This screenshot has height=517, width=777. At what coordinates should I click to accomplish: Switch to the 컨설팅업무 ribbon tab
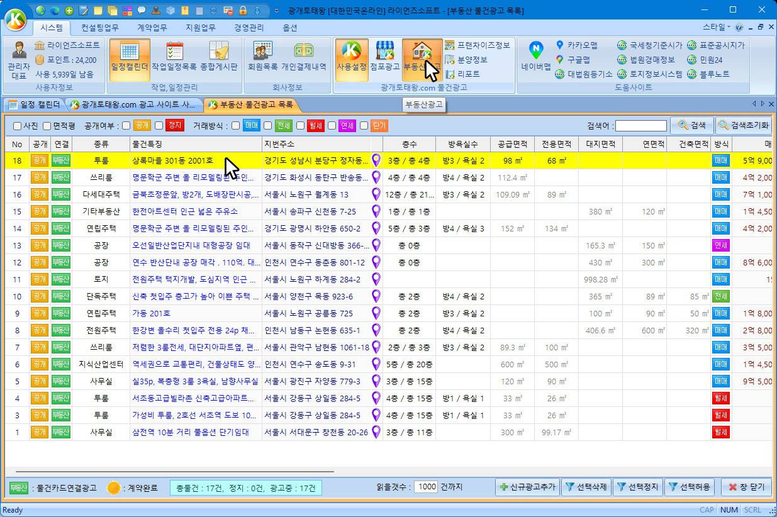(x=100, y=28)
